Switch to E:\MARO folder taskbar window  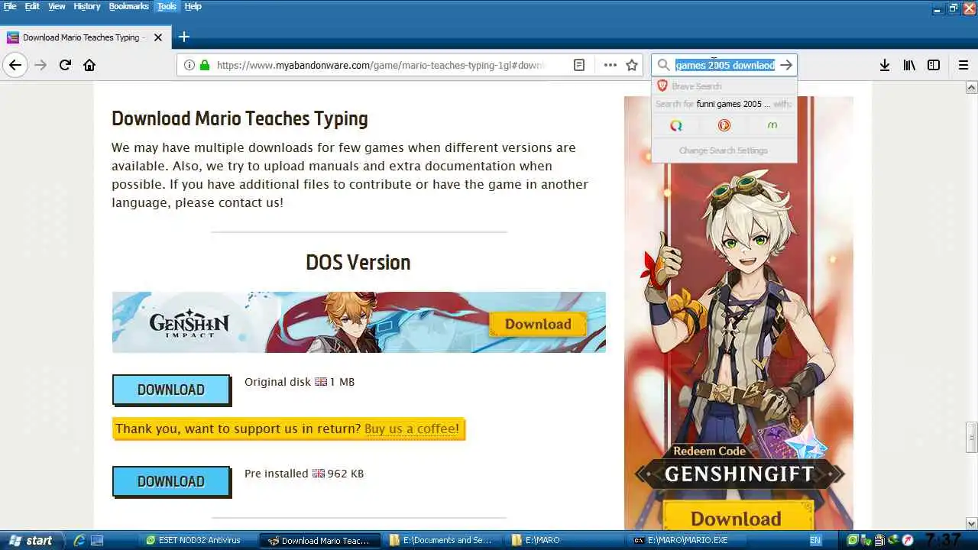click(564, 540)
